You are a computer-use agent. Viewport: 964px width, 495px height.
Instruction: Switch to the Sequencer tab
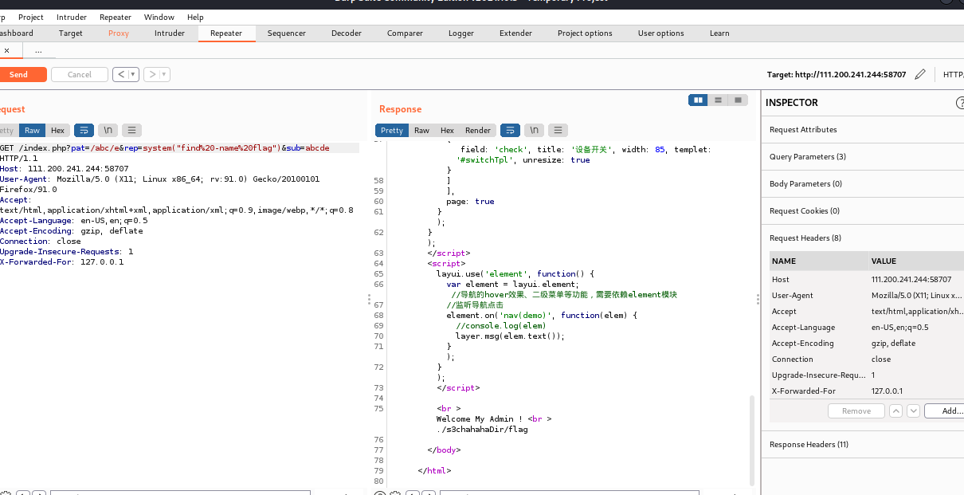pyautogui.click(x=287, y=33)
